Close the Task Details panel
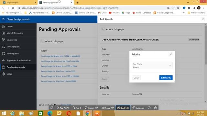This screenshot has width=207, height=116. 203,19
